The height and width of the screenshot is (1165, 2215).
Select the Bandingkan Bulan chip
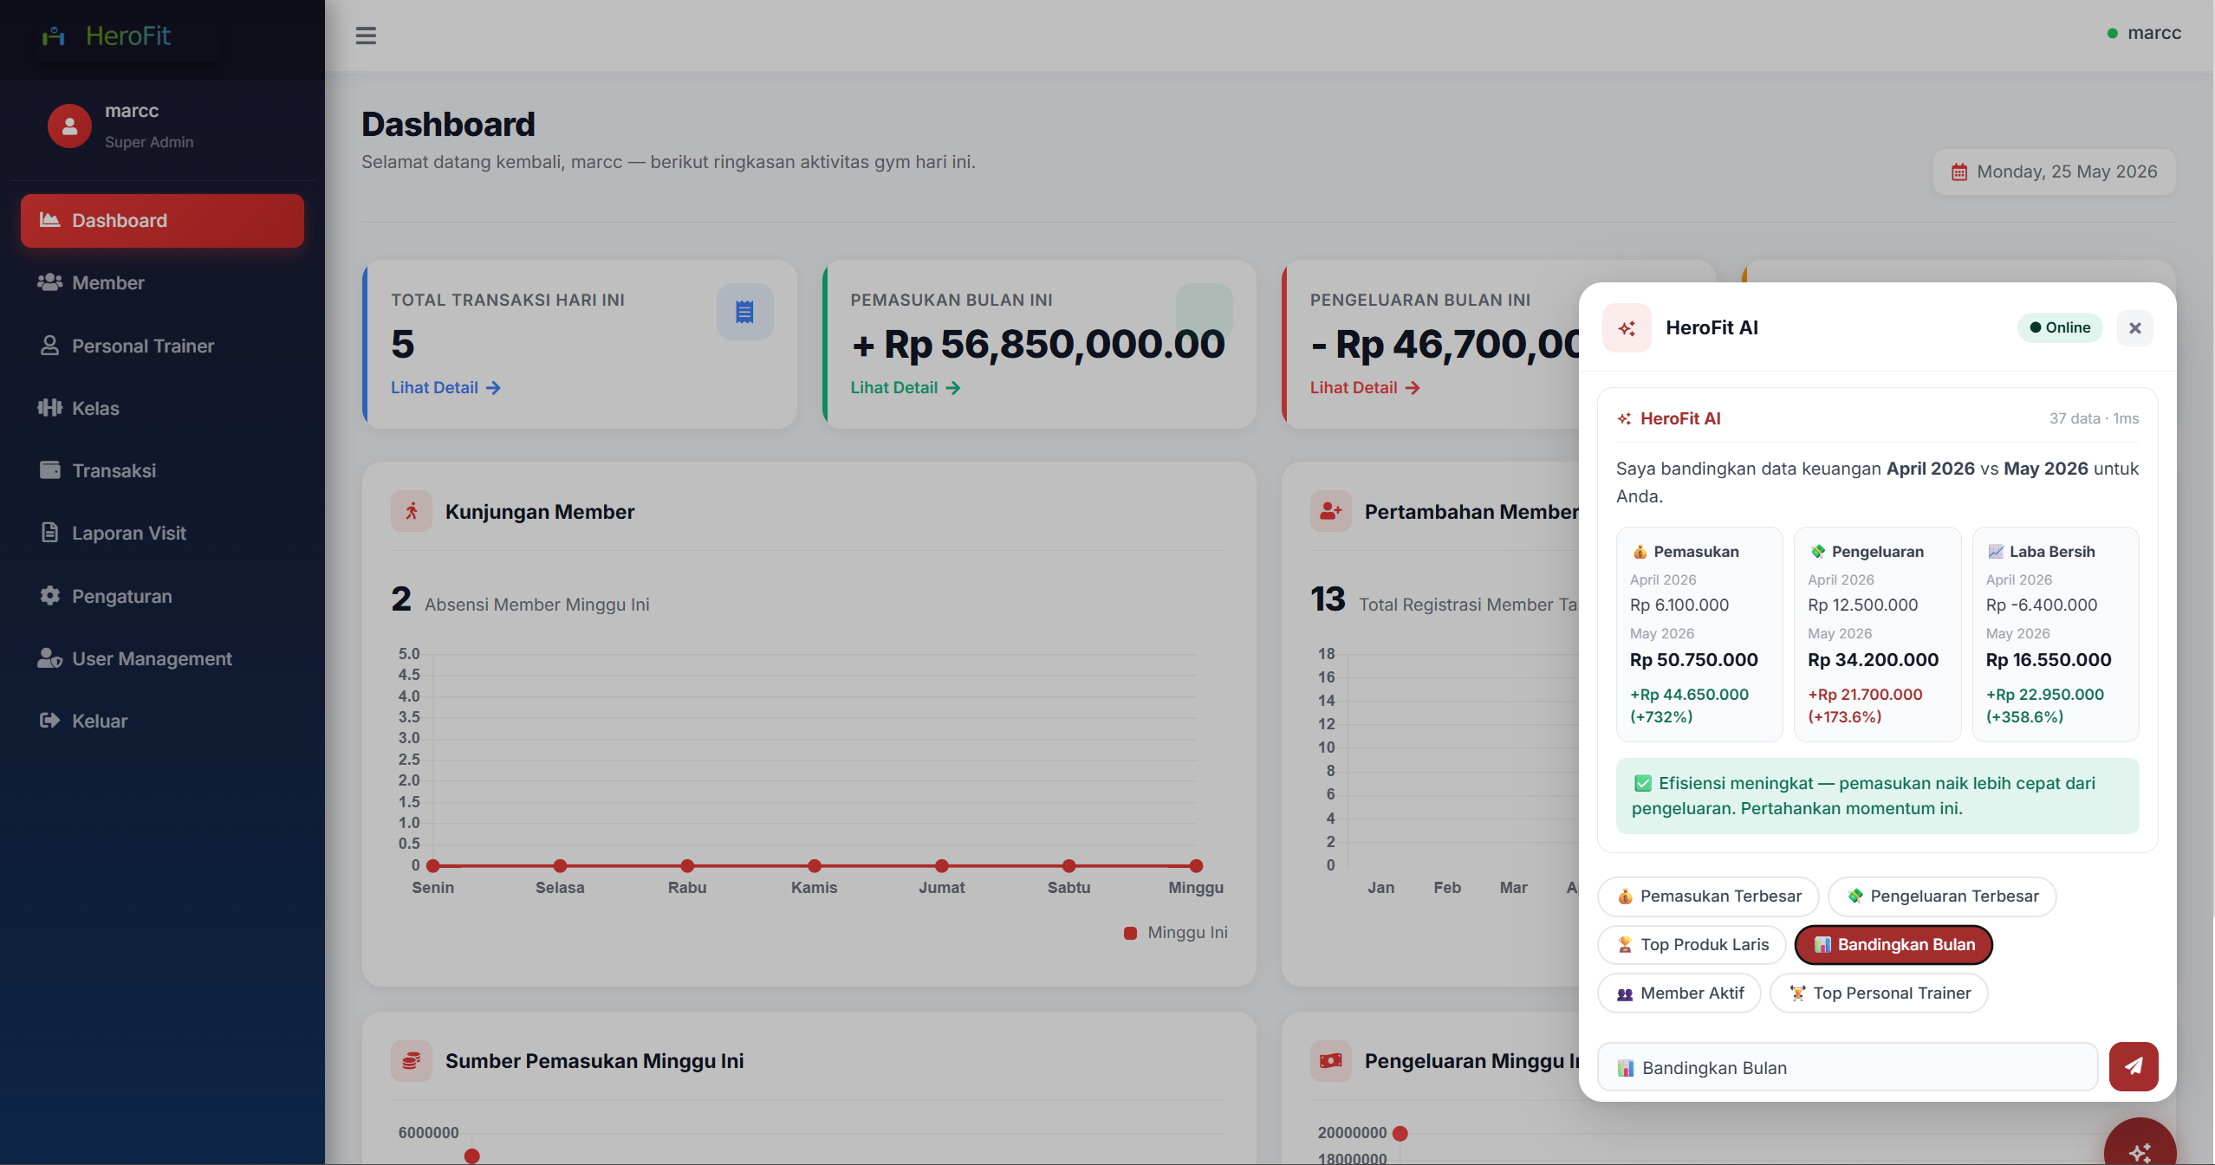(1893, 944)
